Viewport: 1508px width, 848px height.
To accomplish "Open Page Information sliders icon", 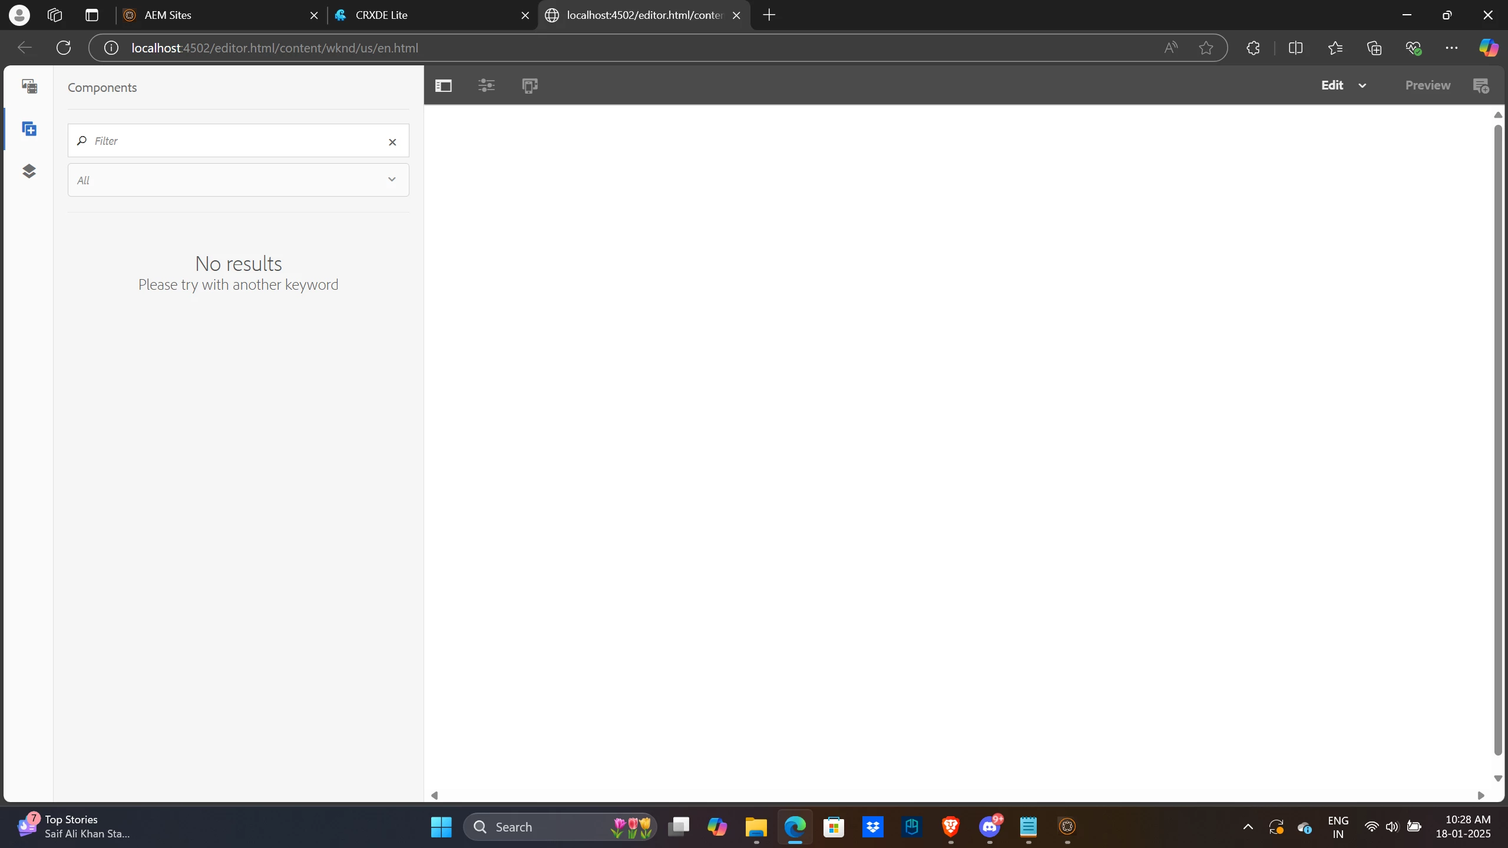I will click(486, 86).
